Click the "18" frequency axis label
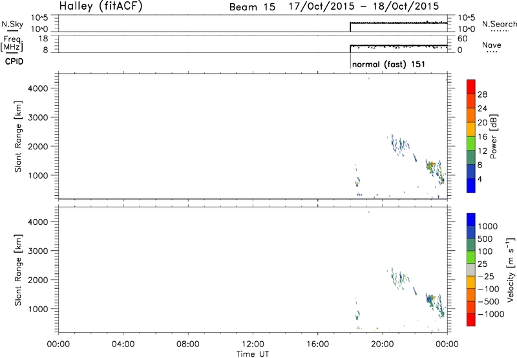Image resolution: width=517 pixels, height=358 pixels. 43,39
